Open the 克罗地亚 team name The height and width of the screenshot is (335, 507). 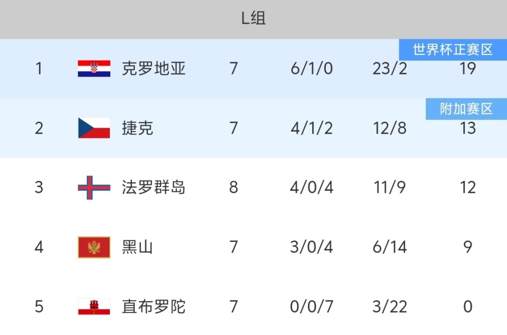pos(154,69)
